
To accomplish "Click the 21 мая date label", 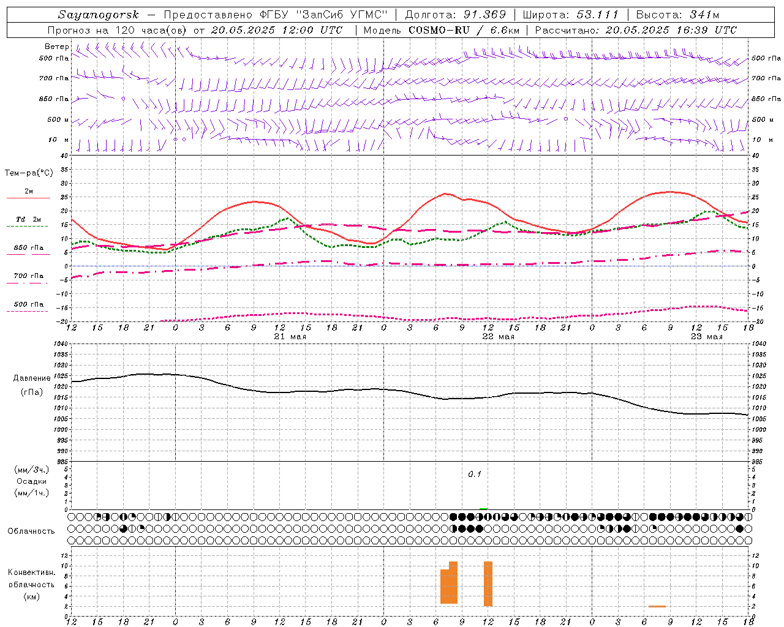I will 290,336.
